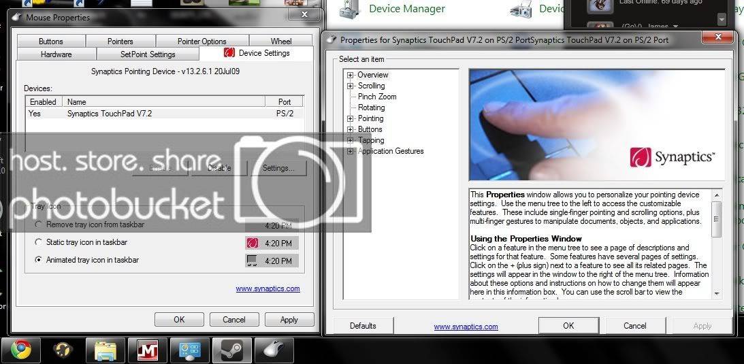This screenshot has height=364, width=744.
Task: Click the static red tray icon preview
Action: (x=253, y=243)
